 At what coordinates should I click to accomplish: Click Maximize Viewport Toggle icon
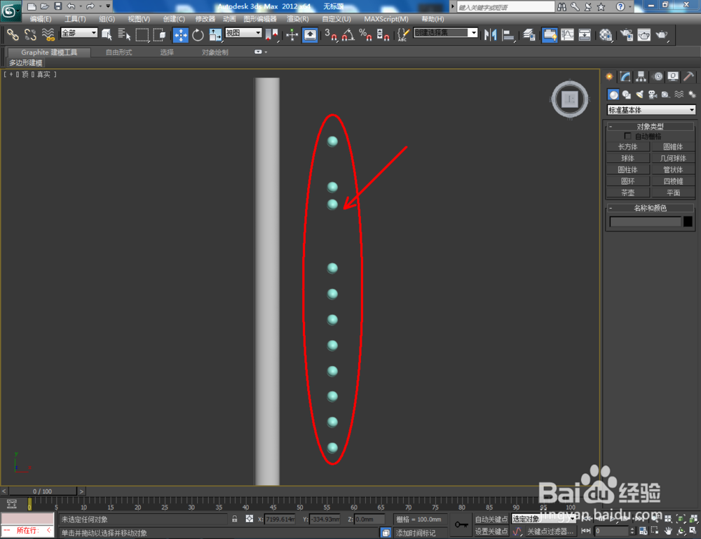tap(693, 531)
